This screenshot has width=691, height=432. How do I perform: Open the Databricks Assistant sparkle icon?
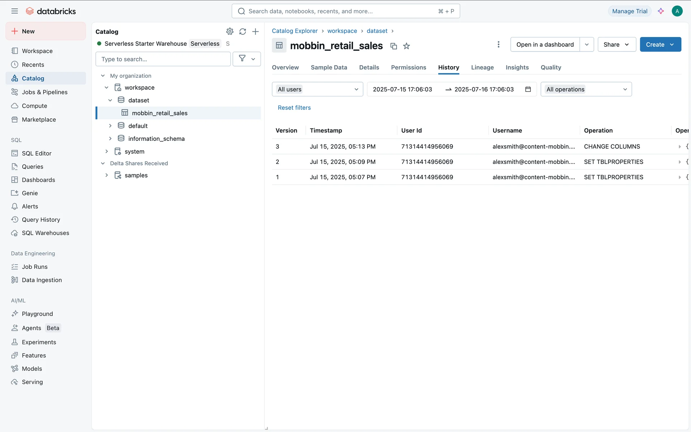(661, 11)
